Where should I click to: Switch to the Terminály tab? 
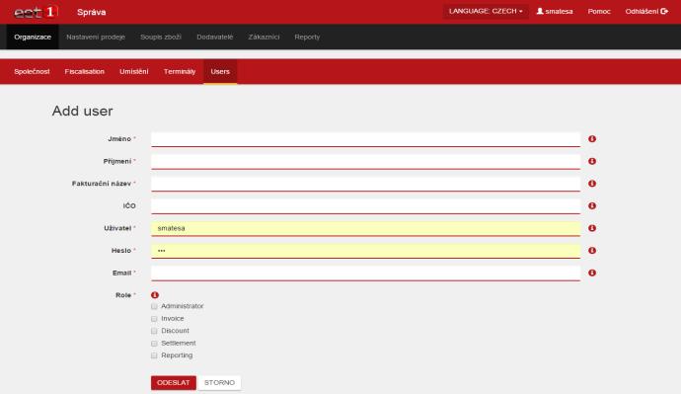click(180, 72)
